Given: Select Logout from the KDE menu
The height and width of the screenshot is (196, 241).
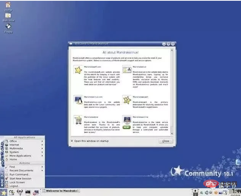Looking at the screenshot, I should click(x=14, y=186).
